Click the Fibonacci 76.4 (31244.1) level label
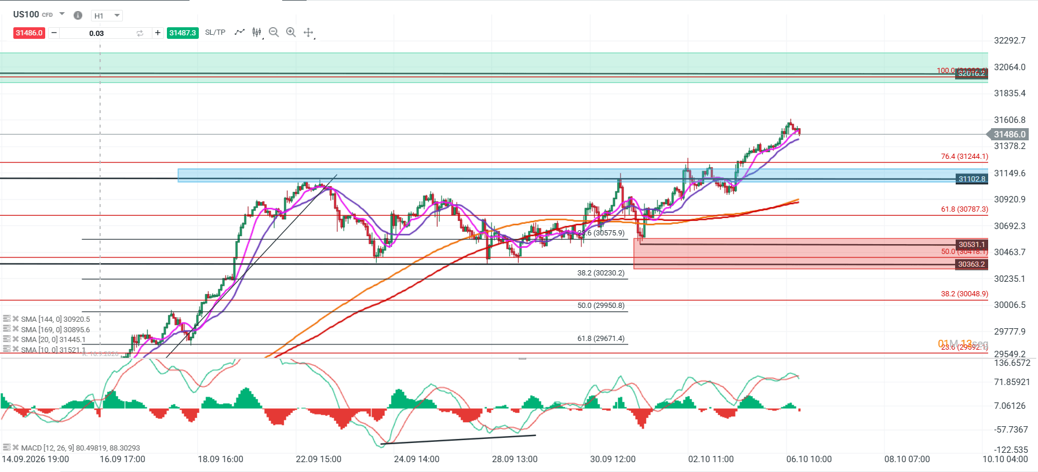The width and height of the screenshot is (1038, 472). pyautogui.click(x=964, y=157)
